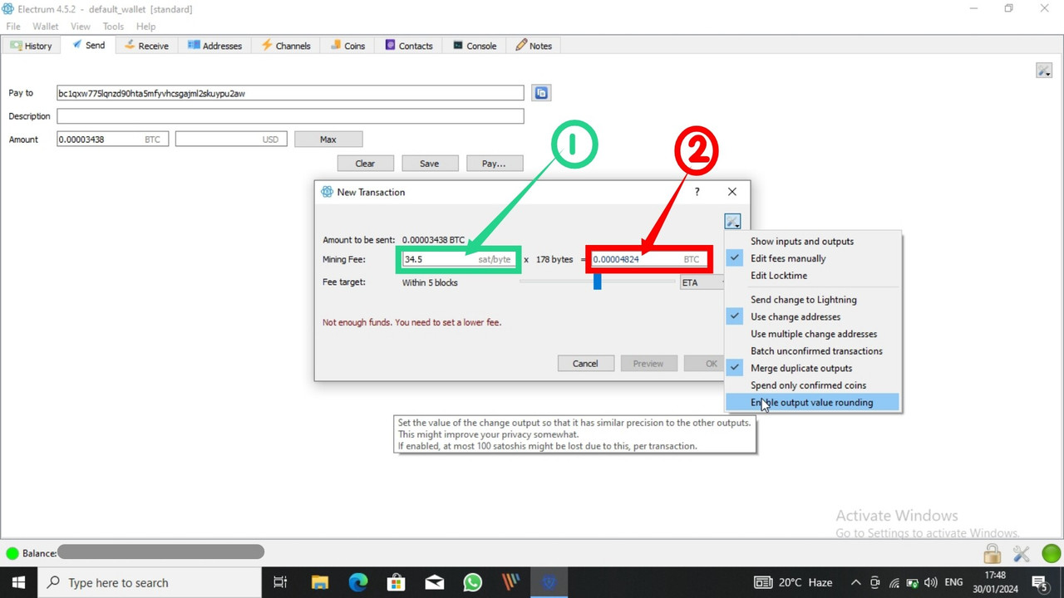Click the volume speaker tray icon
Screen dimensions: 1064x598
[930, 582]
